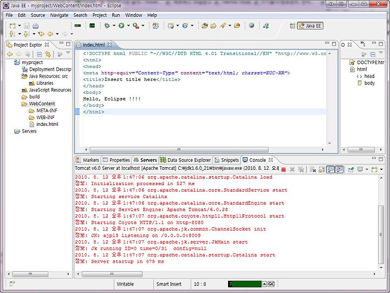Close the index.html editor tab
This screenshot has width=390, height=293.
(109, 44)
